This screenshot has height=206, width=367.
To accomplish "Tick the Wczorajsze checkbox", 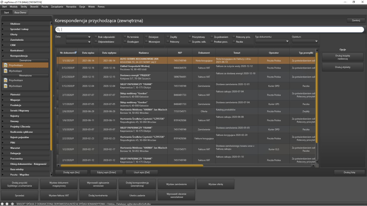I will click(146, 42).
